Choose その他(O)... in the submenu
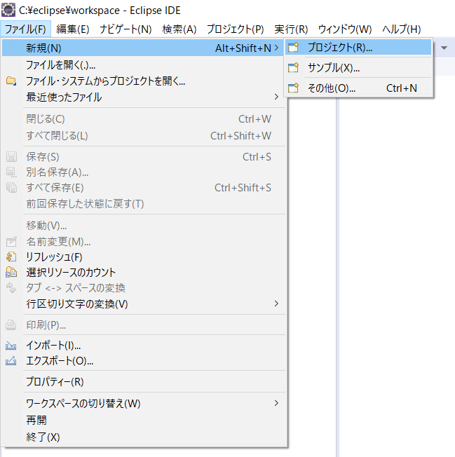 pyautogui.click(x=358, y=88)
